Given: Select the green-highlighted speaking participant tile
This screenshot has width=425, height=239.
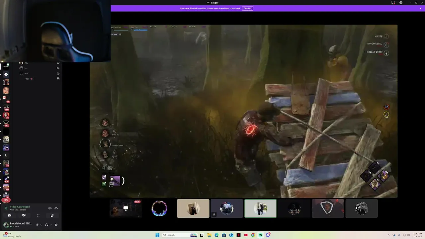Looking at the screenshot, I should click(x=261, y=208).
